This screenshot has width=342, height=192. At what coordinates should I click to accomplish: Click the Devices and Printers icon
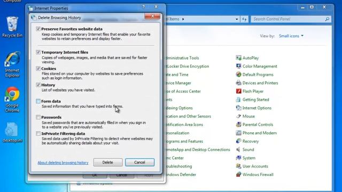238,83
